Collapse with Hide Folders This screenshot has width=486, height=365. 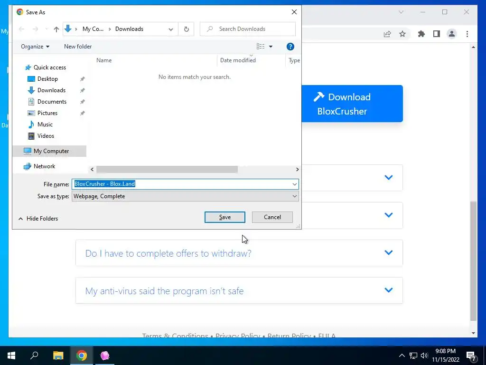38,219
